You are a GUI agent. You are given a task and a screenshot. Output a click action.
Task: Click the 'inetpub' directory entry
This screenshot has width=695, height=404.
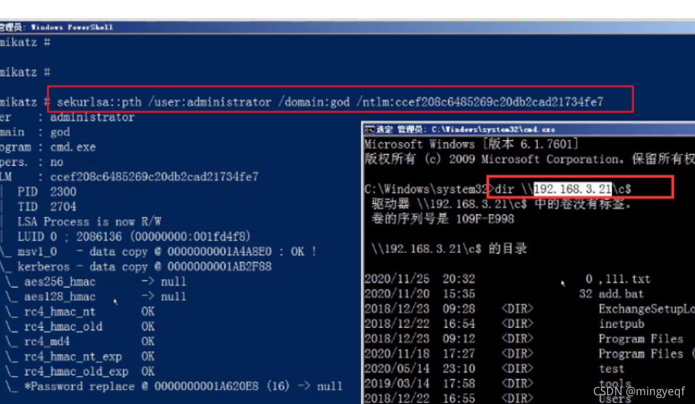[x=622, y=324]
